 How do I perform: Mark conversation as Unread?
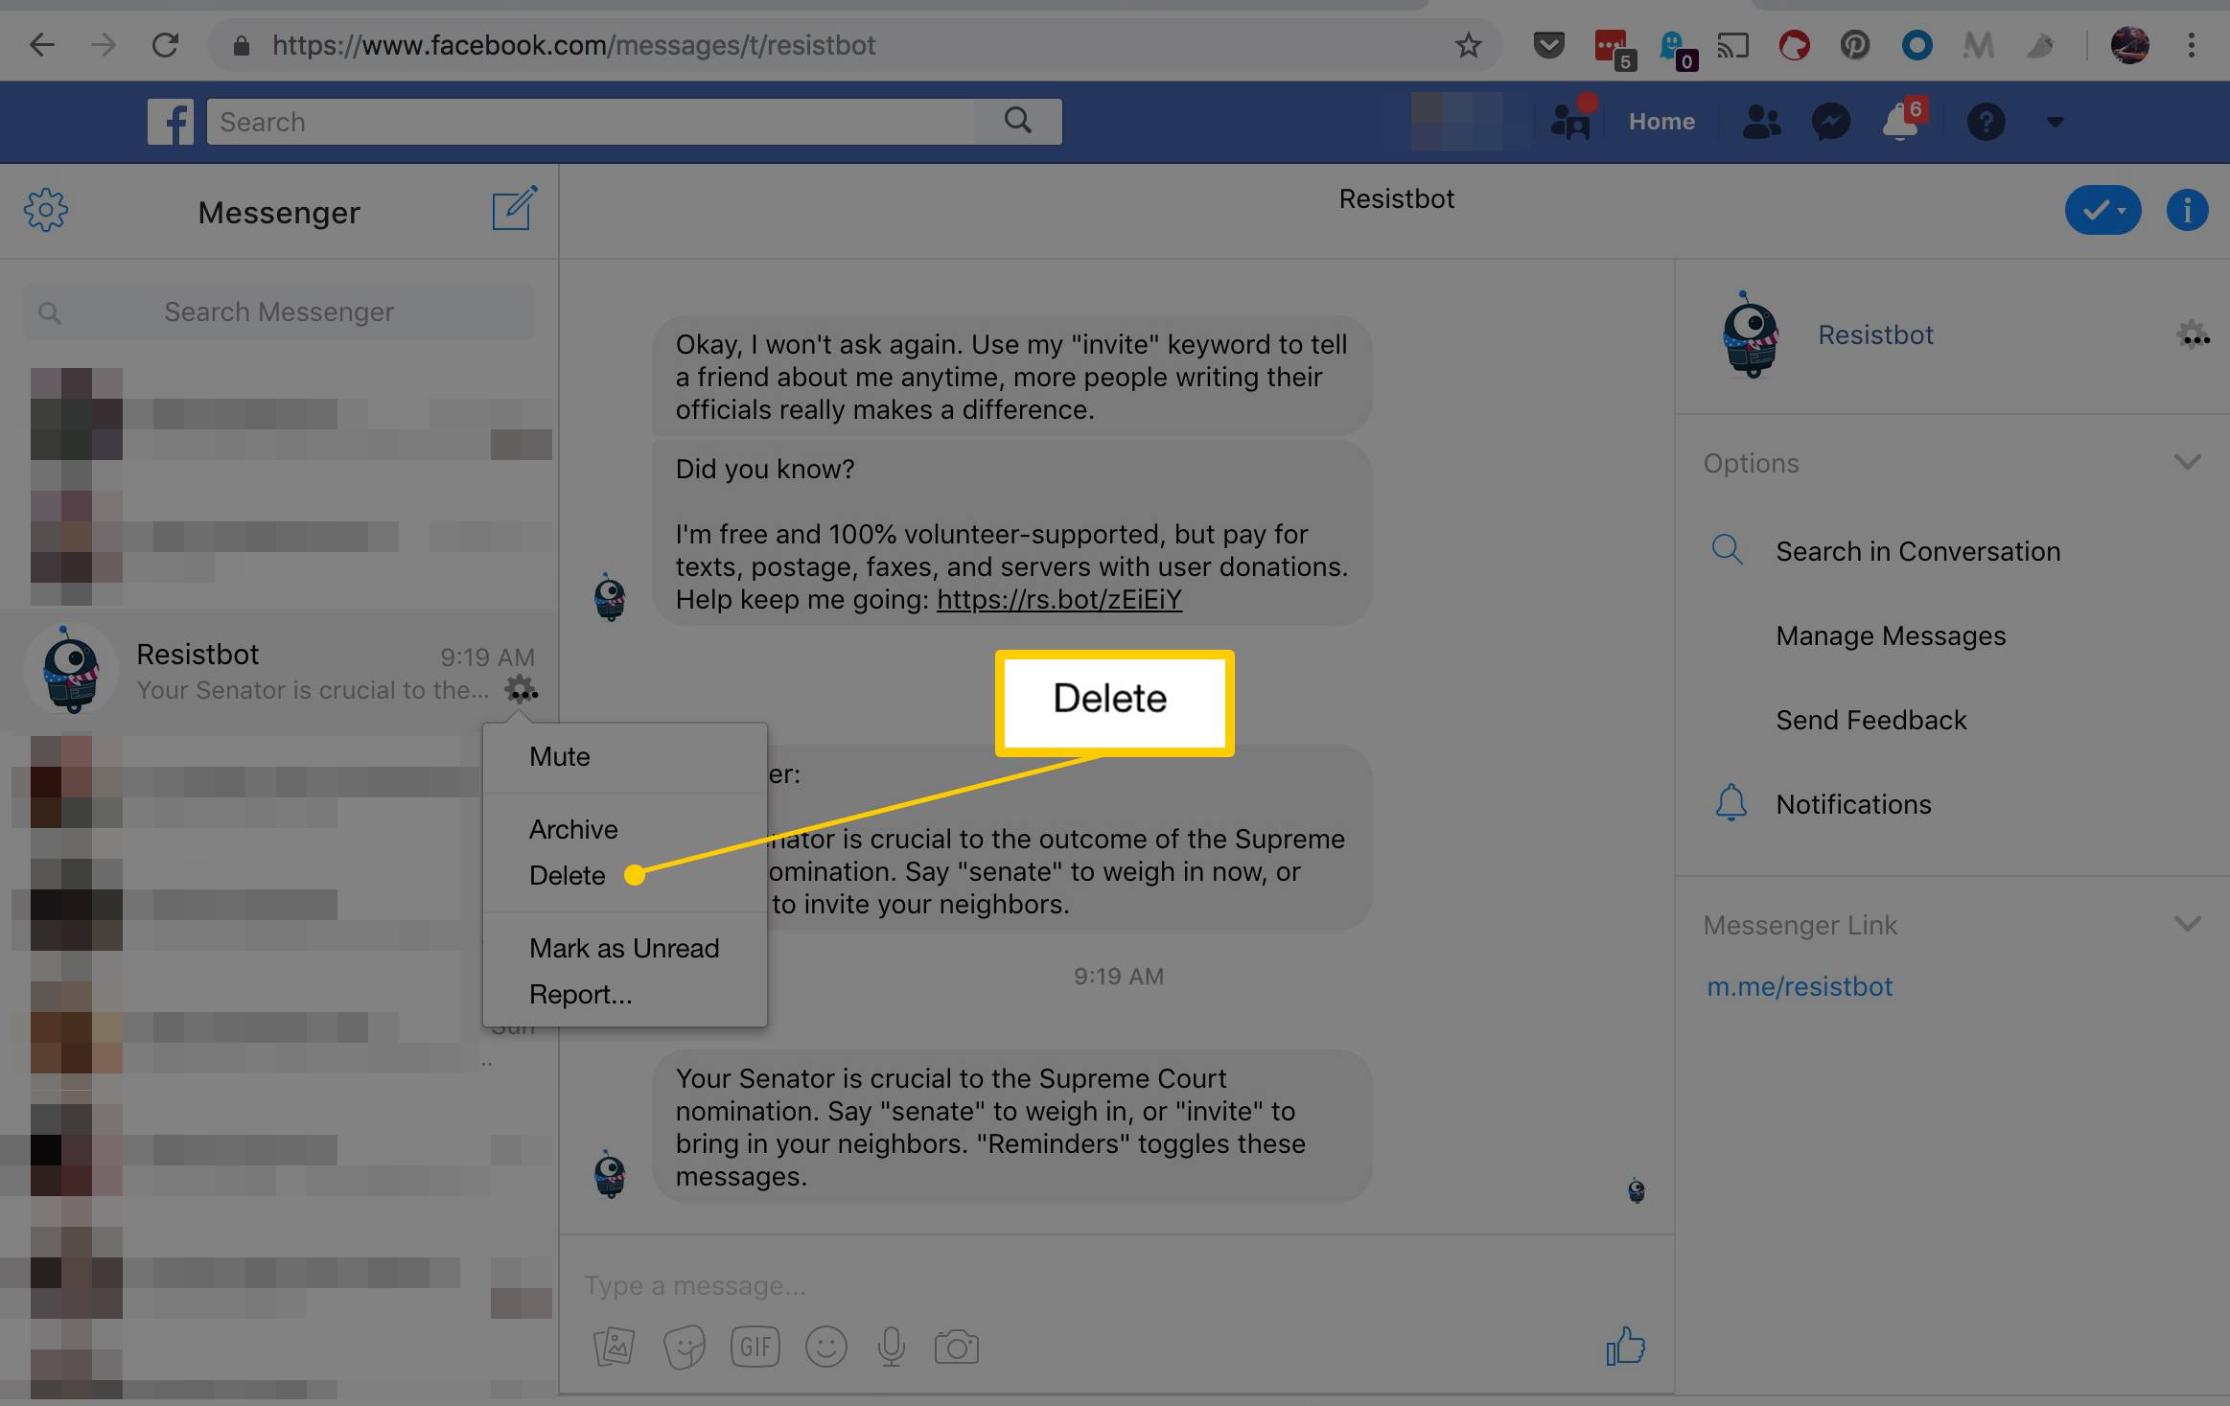(x=623, y=948)
